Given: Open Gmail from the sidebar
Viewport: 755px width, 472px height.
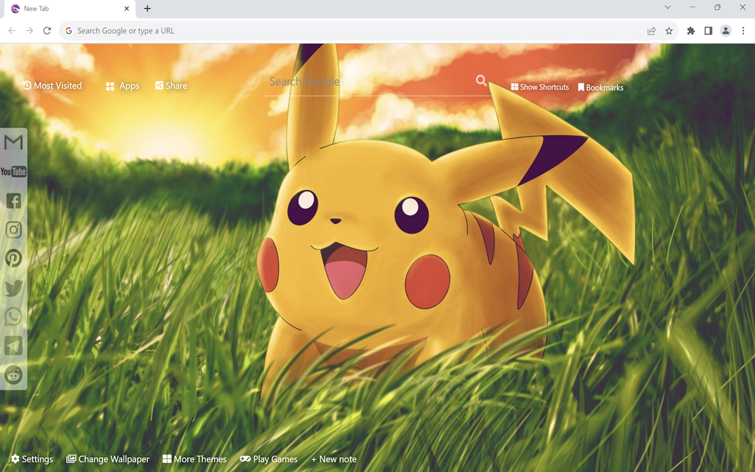Looking at the screenshot, I should point(13,142).
